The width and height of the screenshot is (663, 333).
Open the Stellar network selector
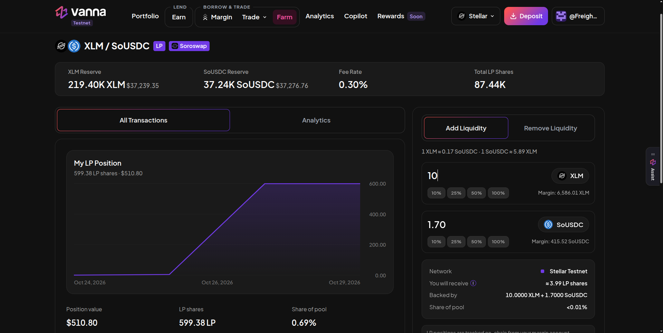pyautogui.click(x=475, y=16)
